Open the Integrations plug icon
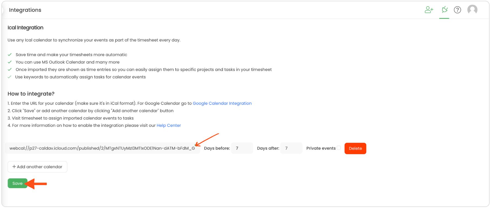This screenshot has width=491, height=208. [445, 10]
